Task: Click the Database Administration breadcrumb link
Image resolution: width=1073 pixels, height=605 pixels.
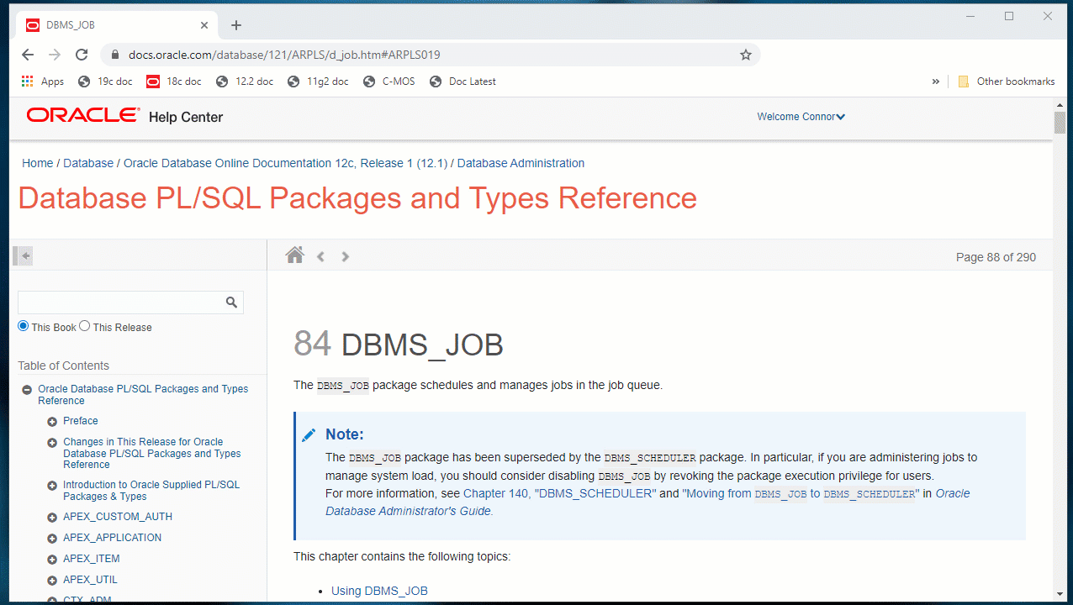Action: coord(521,163)
